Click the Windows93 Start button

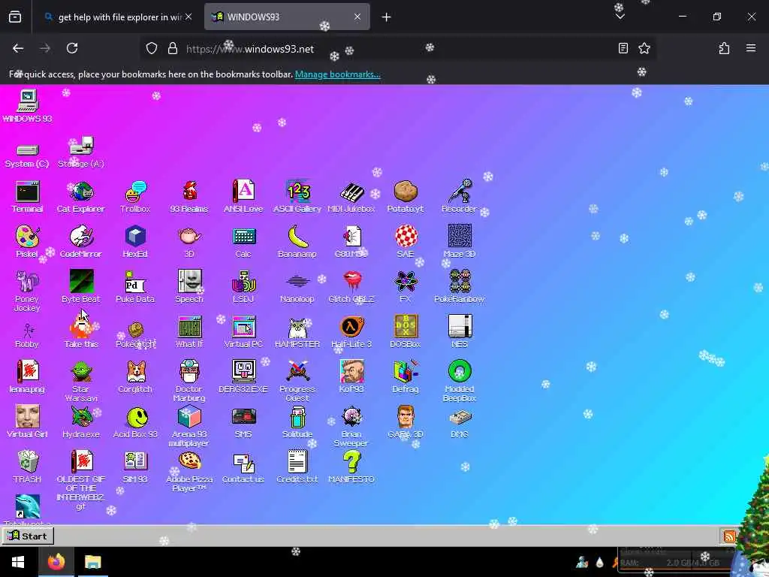pos(28,536)
